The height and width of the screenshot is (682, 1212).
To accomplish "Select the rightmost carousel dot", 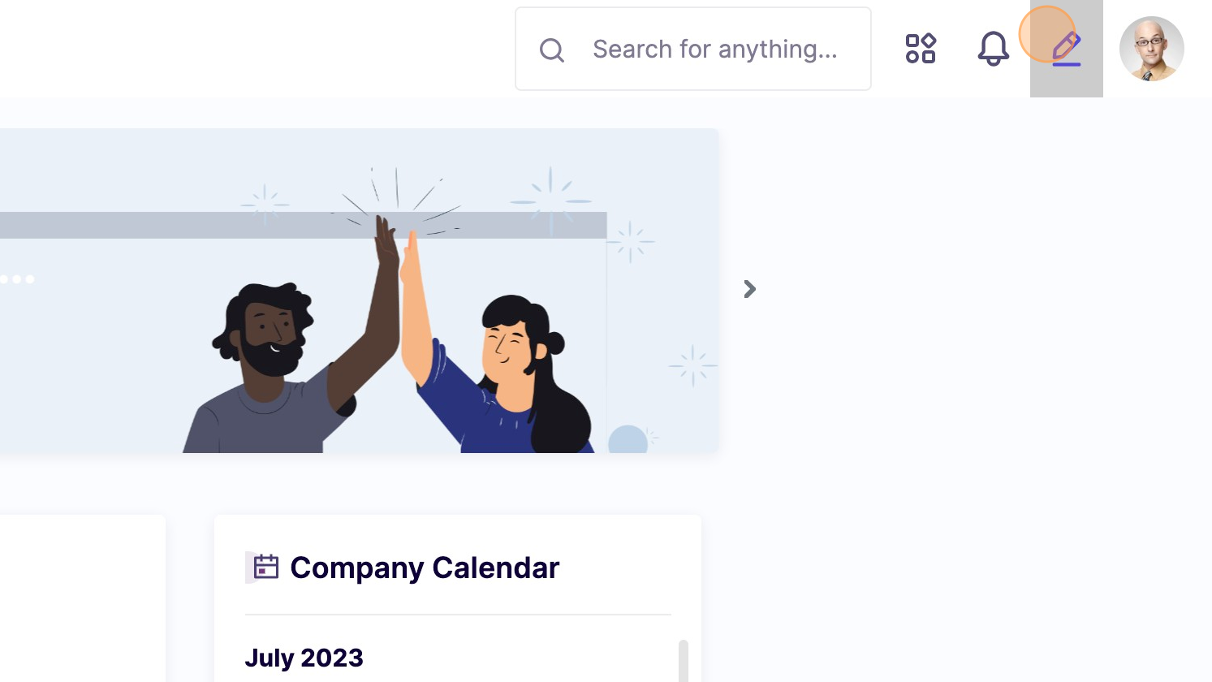I will [30, 279].
